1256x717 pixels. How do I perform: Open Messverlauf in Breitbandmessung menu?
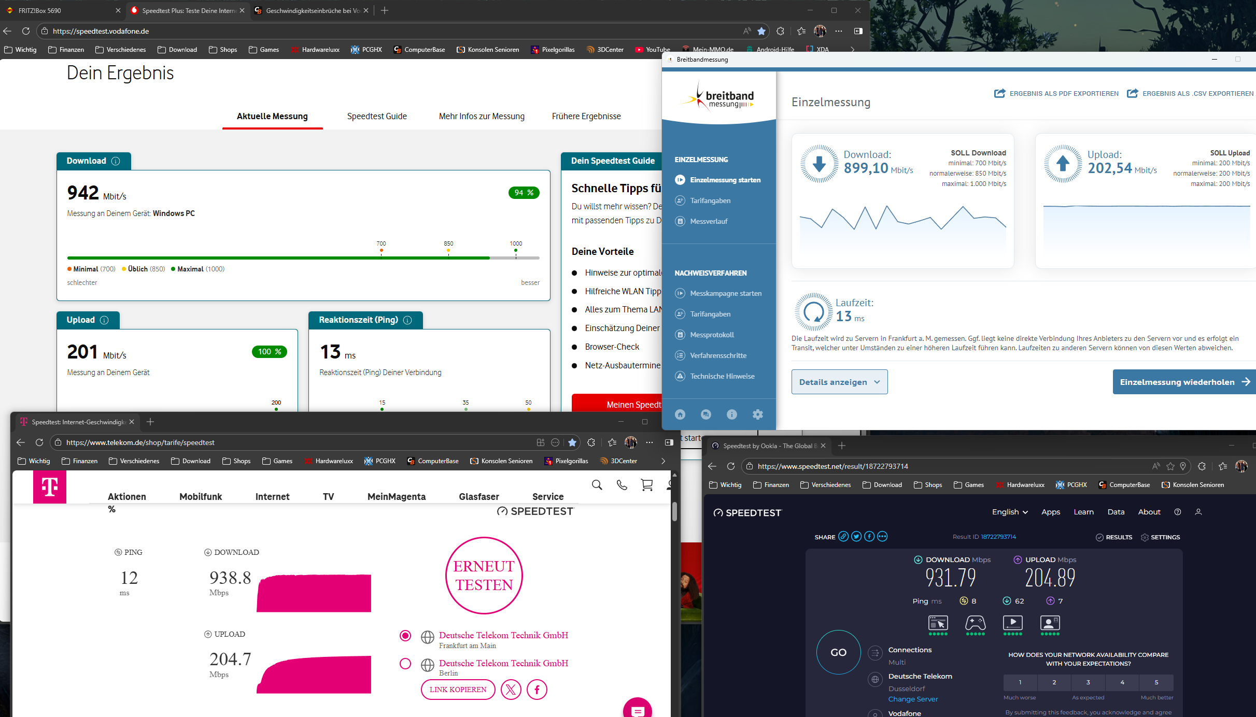709,221
